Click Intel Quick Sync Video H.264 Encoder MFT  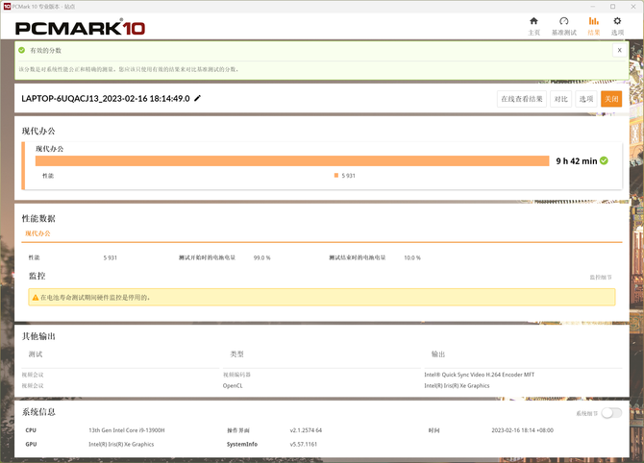click(480, 375)
